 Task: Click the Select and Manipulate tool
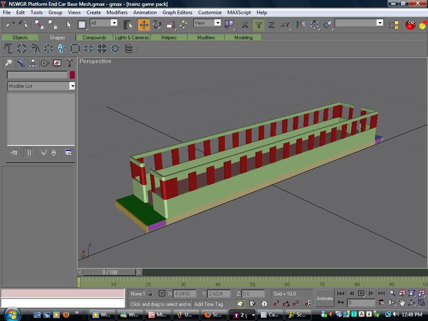click(184, 25)
